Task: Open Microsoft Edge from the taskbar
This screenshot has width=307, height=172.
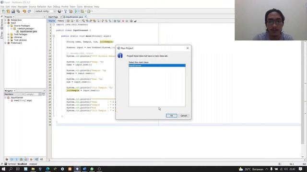Action: click(x=47, y=169)
